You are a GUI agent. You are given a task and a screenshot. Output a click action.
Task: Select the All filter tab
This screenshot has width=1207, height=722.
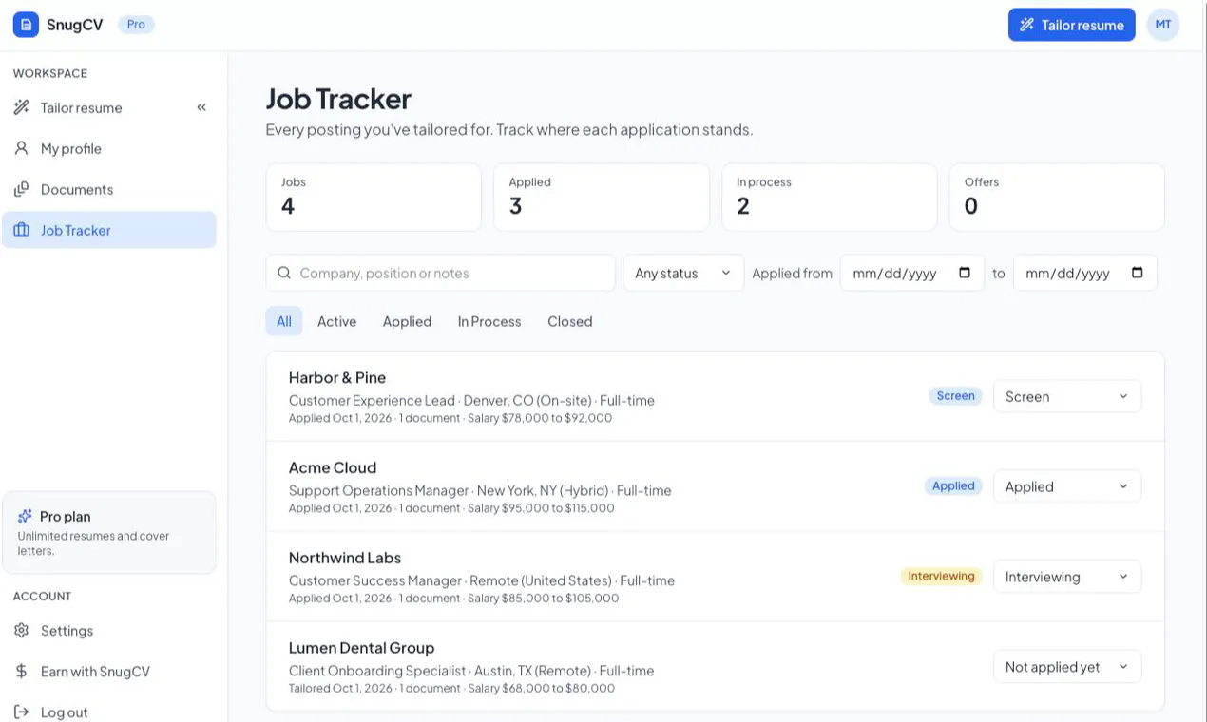pyautogui.click(x=284, y=321)
